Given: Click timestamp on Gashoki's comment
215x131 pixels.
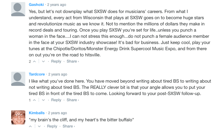Looking at the screenshot, I should 56,5.
